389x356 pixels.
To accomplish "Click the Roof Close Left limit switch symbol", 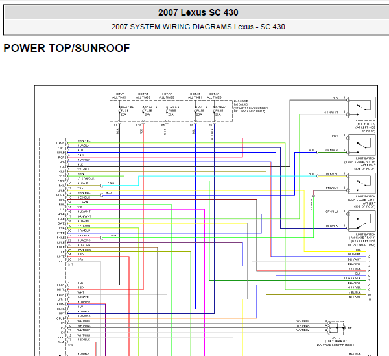I will pos(362,183).
